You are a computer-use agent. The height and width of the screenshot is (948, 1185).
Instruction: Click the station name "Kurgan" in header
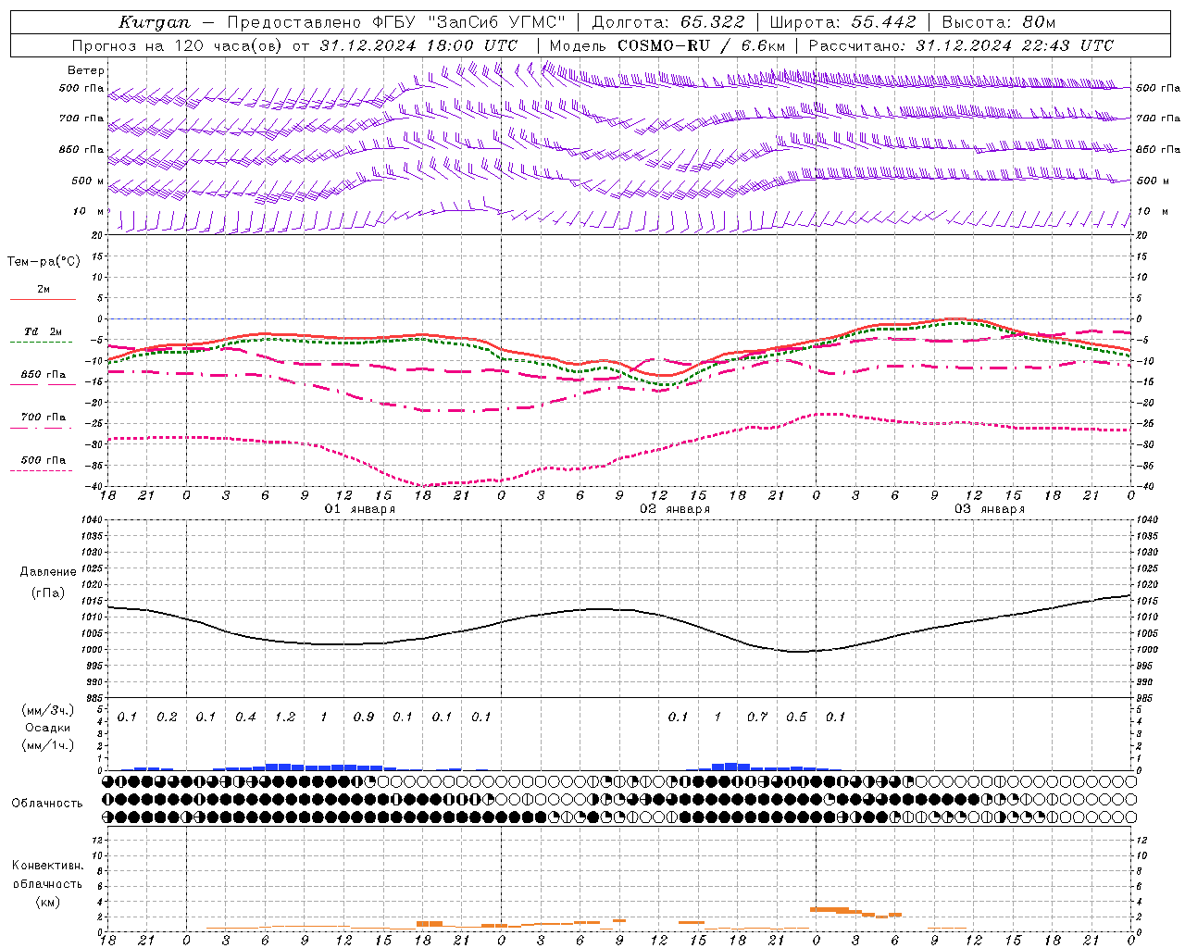tap(155, 22)
